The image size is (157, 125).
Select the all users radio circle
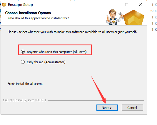pyautogui.click(x=23, y=52)
